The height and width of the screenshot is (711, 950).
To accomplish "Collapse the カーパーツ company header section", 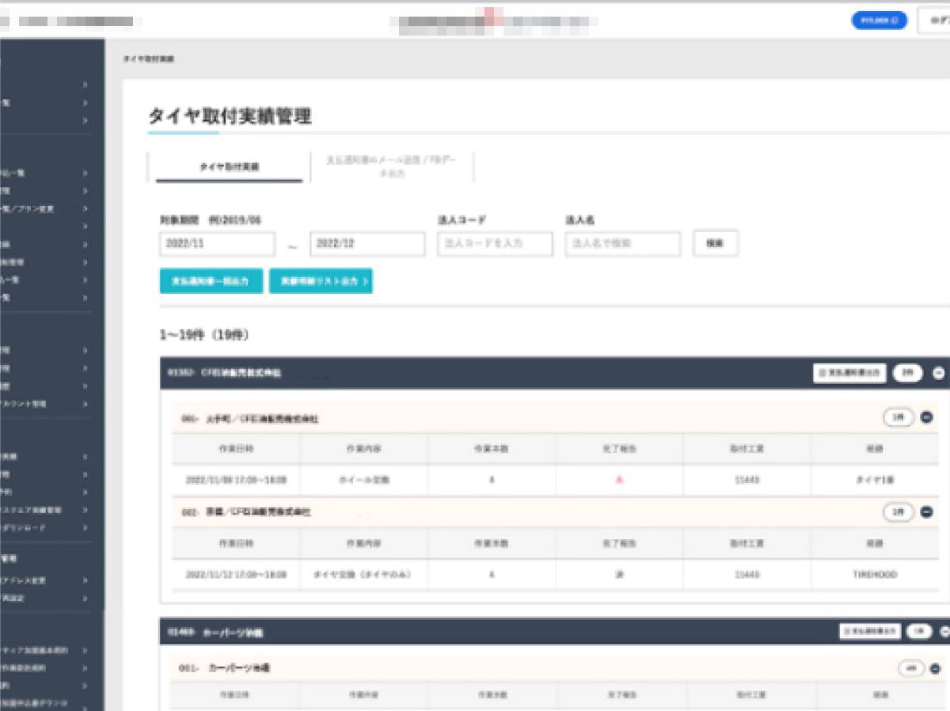I will [x=943, y=632].
